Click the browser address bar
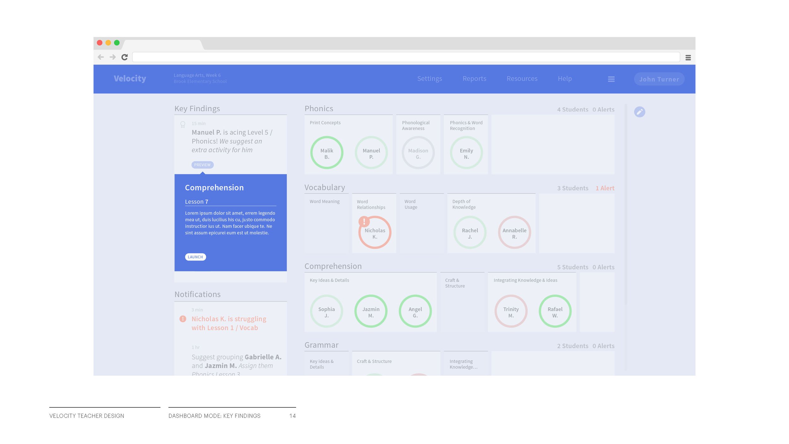Viewport: 789px width, 444px height. pos(406,57)
